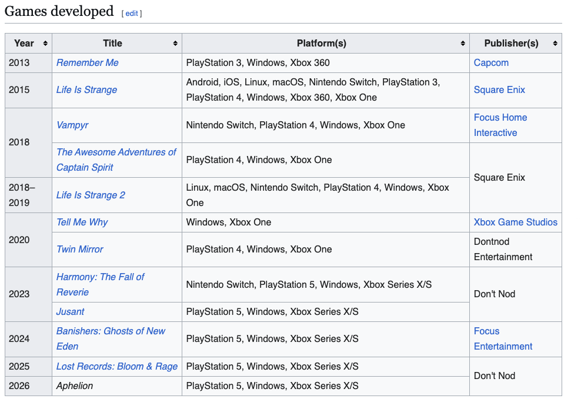Screen dimensions: 581x412
Task: Open the Focus Home Interactive link
Action: (x=500, y=118)
